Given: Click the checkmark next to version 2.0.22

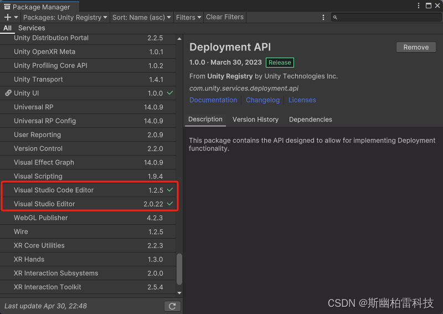Looking at the screenshot, I should pyautogui.click(x=170, y=203).
